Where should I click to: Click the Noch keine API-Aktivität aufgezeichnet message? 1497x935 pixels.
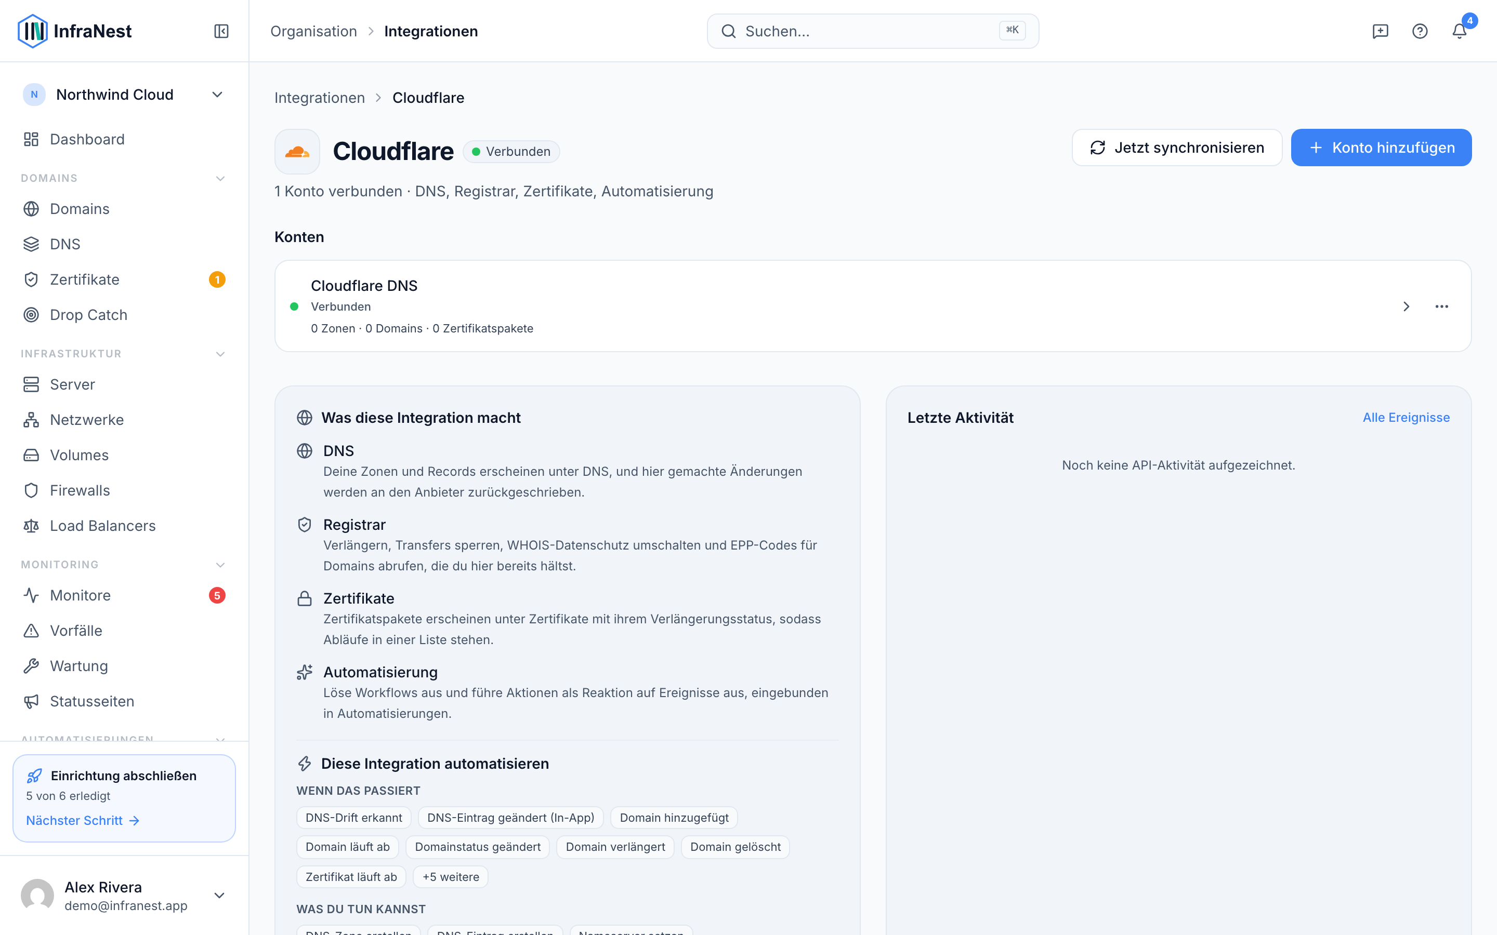click(x=1178, y=465)
